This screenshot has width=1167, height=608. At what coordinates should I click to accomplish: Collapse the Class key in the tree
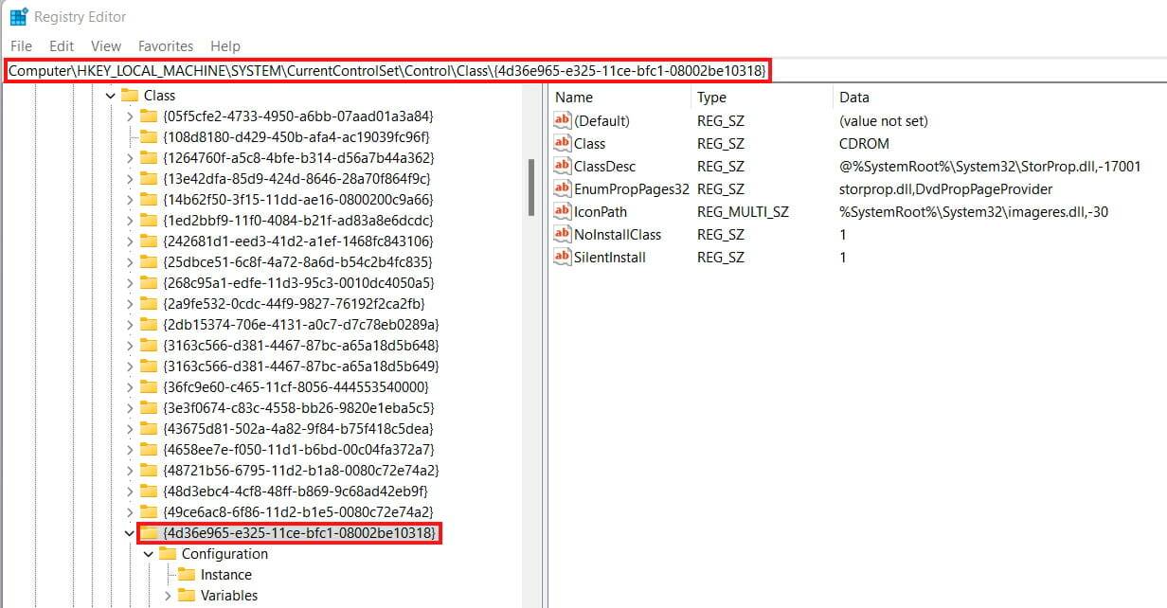click(x=111, y=96)
